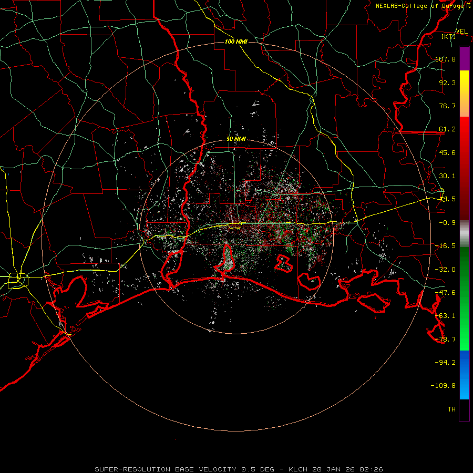This screenshot has width=473, height=473.
Task: Click the -63.1 scale value label
Action: [445, 315]
